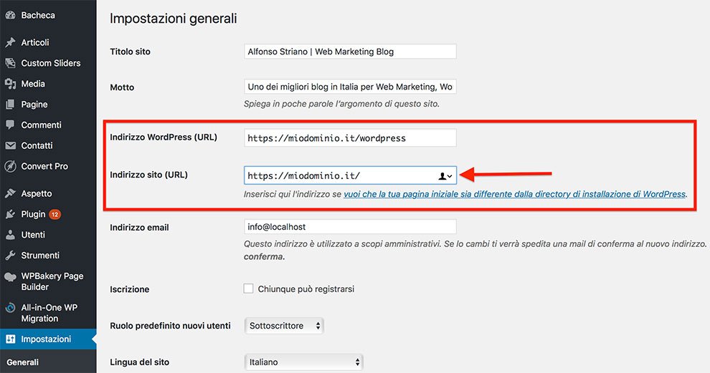Click the Bacheca dashboard icon

[10, 15]
